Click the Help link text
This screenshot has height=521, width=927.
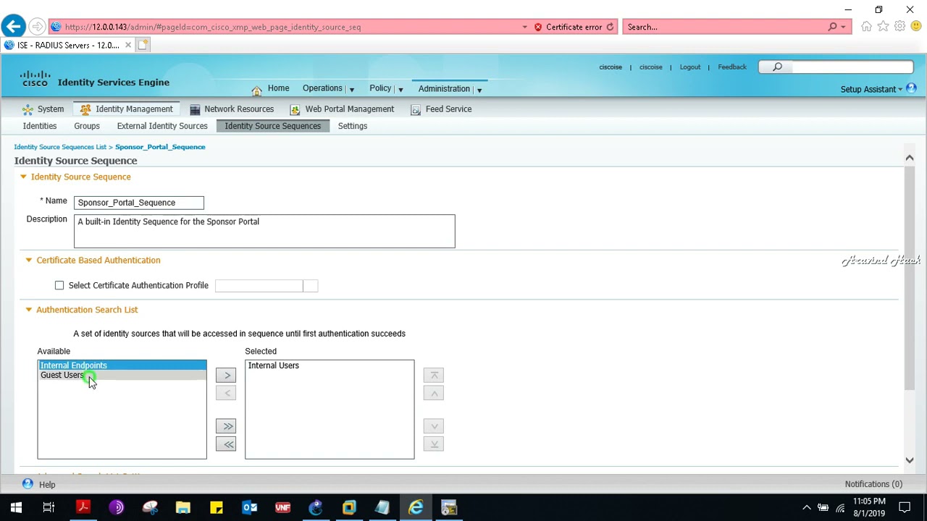[47, 485]
